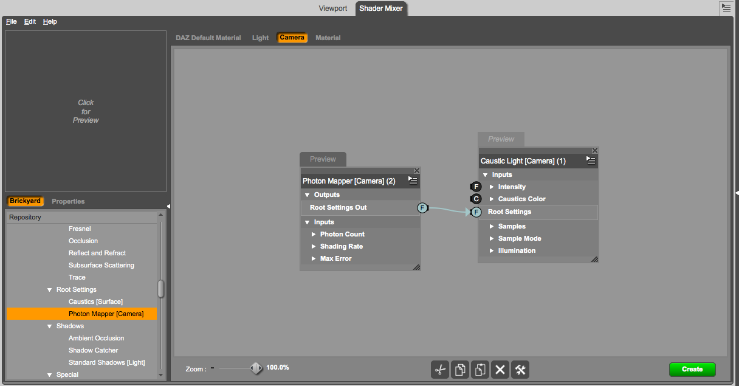Select Fresnel in the Brickyard list
Viewport: 739px width, 386px height.
click(80, 229)
